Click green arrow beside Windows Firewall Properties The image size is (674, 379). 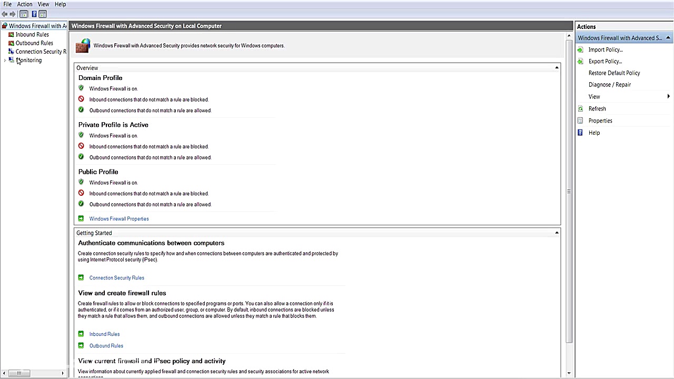(x=81, y=218)
